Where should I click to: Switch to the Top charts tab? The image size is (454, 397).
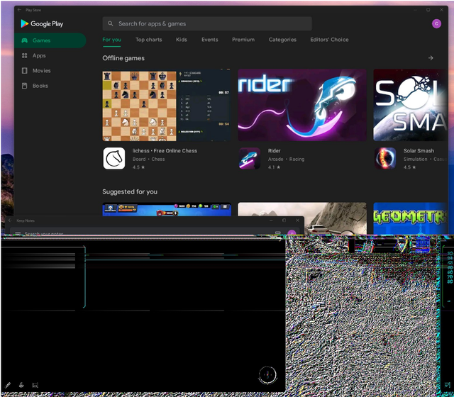[149, 40]
